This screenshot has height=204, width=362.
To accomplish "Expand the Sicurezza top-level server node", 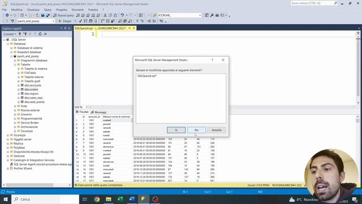I will pyautogui.click(x=8, y=135).
